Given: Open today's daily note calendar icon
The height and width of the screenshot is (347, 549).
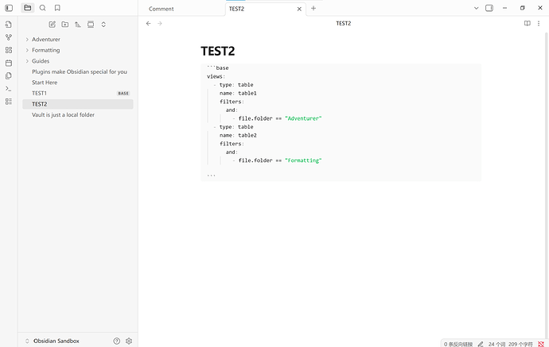Looking at the screenshot, I should [9, 63].
